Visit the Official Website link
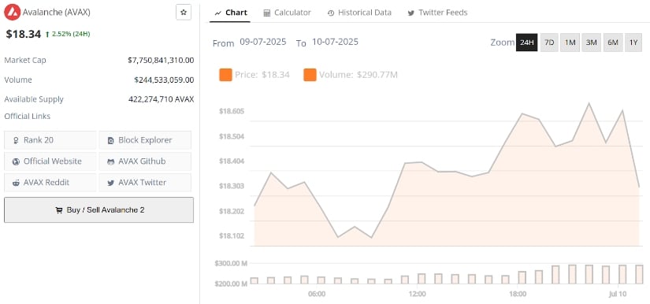 click(x=50, y=161)
